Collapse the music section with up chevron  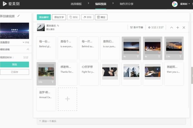[171, 28]
